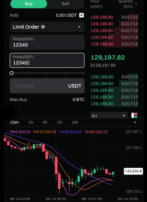Tap the plus icon next to 0.00 USDT
Screen dimensions: 147x202
tap(81, 15)
